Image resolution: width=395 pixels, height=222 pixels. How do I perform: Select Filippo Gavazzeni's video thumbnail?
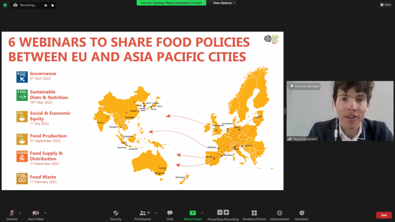point(340,111)
